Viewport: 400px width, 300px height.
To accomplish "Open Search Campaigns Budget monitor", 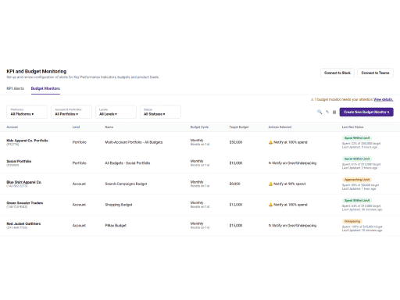I will point(126,184).
